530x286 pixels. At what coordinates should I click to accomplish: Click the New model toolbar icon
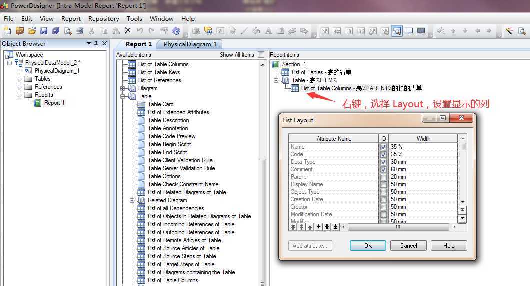[8, 31]
